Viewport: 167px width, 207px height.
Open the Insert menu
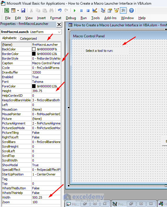(41, 18)
